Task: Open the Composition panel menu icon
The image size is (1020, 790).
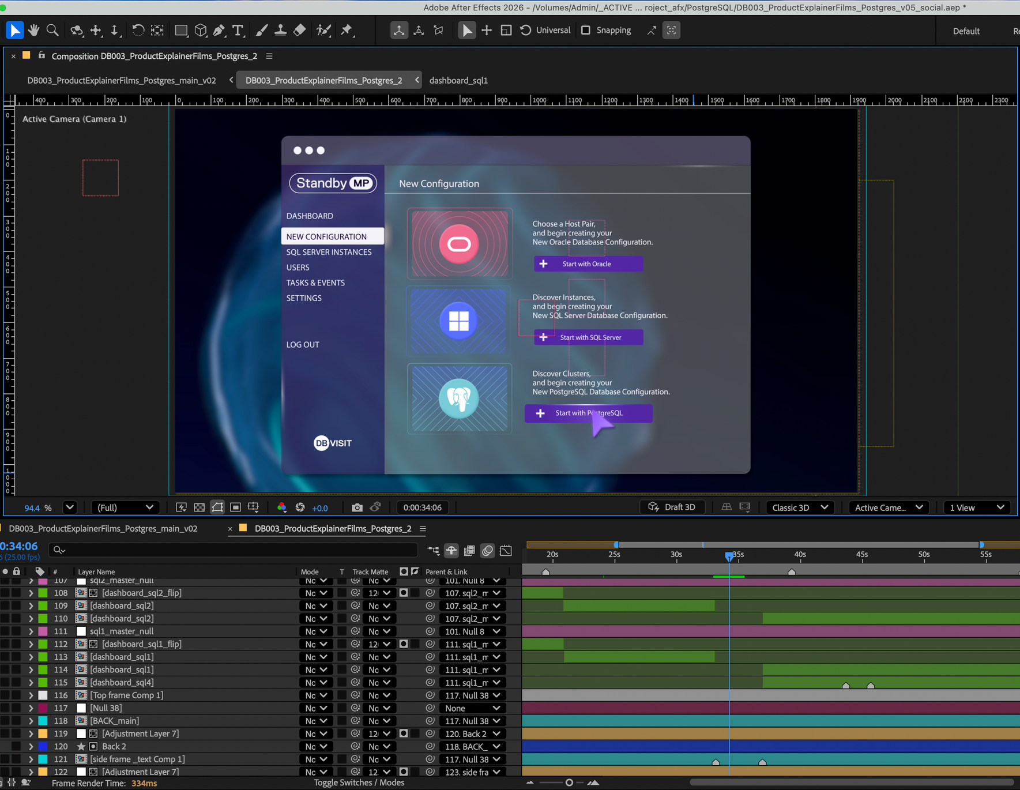Action: [x=269, y=56]
